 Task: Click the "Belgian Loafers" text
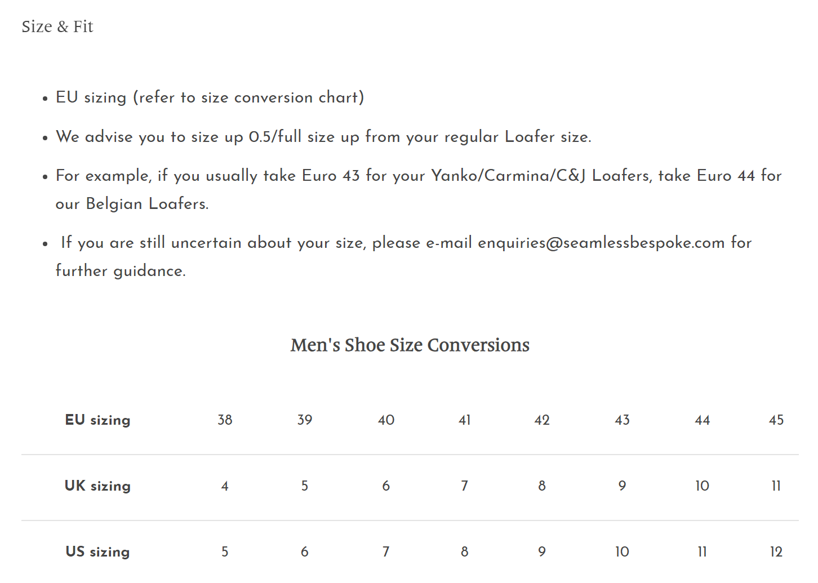click(x=146, y=204)
